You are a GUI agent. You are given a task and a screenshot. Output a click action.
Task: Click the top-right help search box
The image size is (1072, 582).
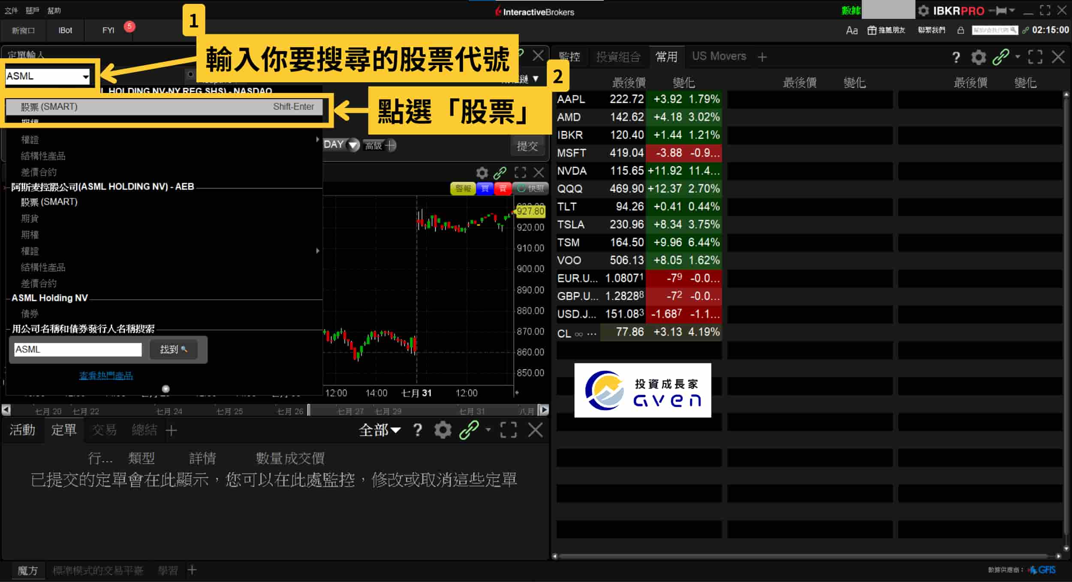(994, 30)
